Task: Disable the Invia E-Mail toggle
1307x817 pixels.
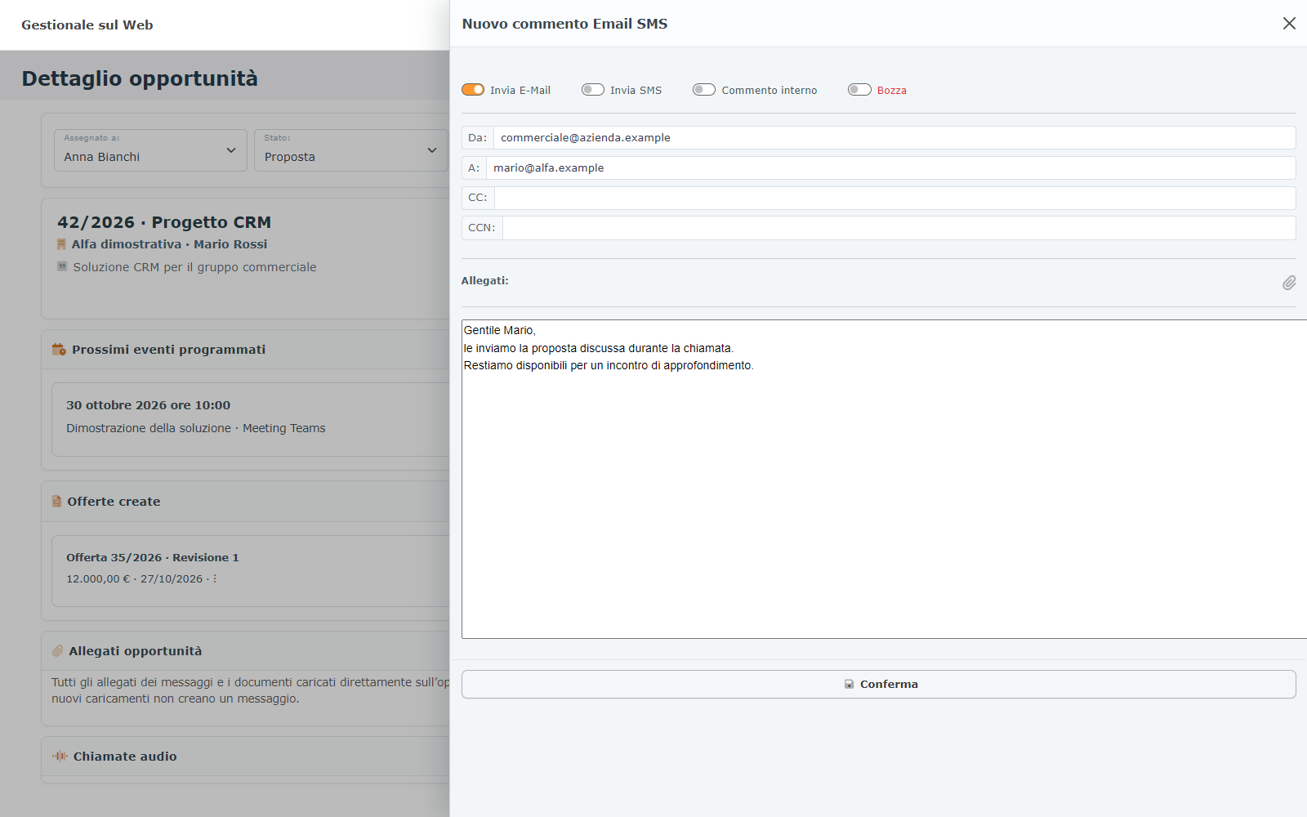Action: (x=473, y=90)
